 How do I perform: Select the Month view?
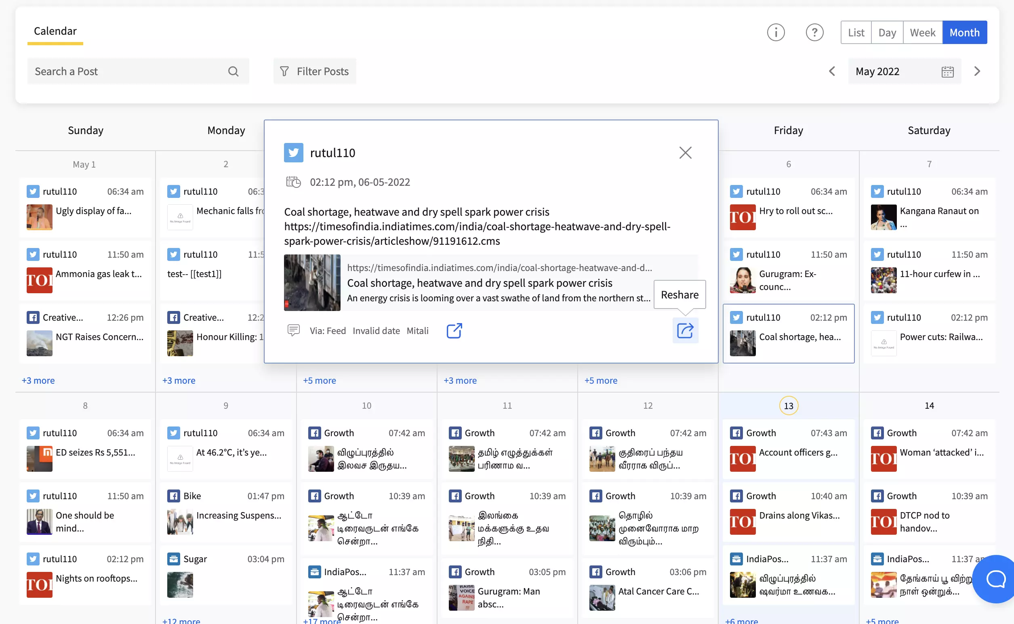click(x=964, y=32)
